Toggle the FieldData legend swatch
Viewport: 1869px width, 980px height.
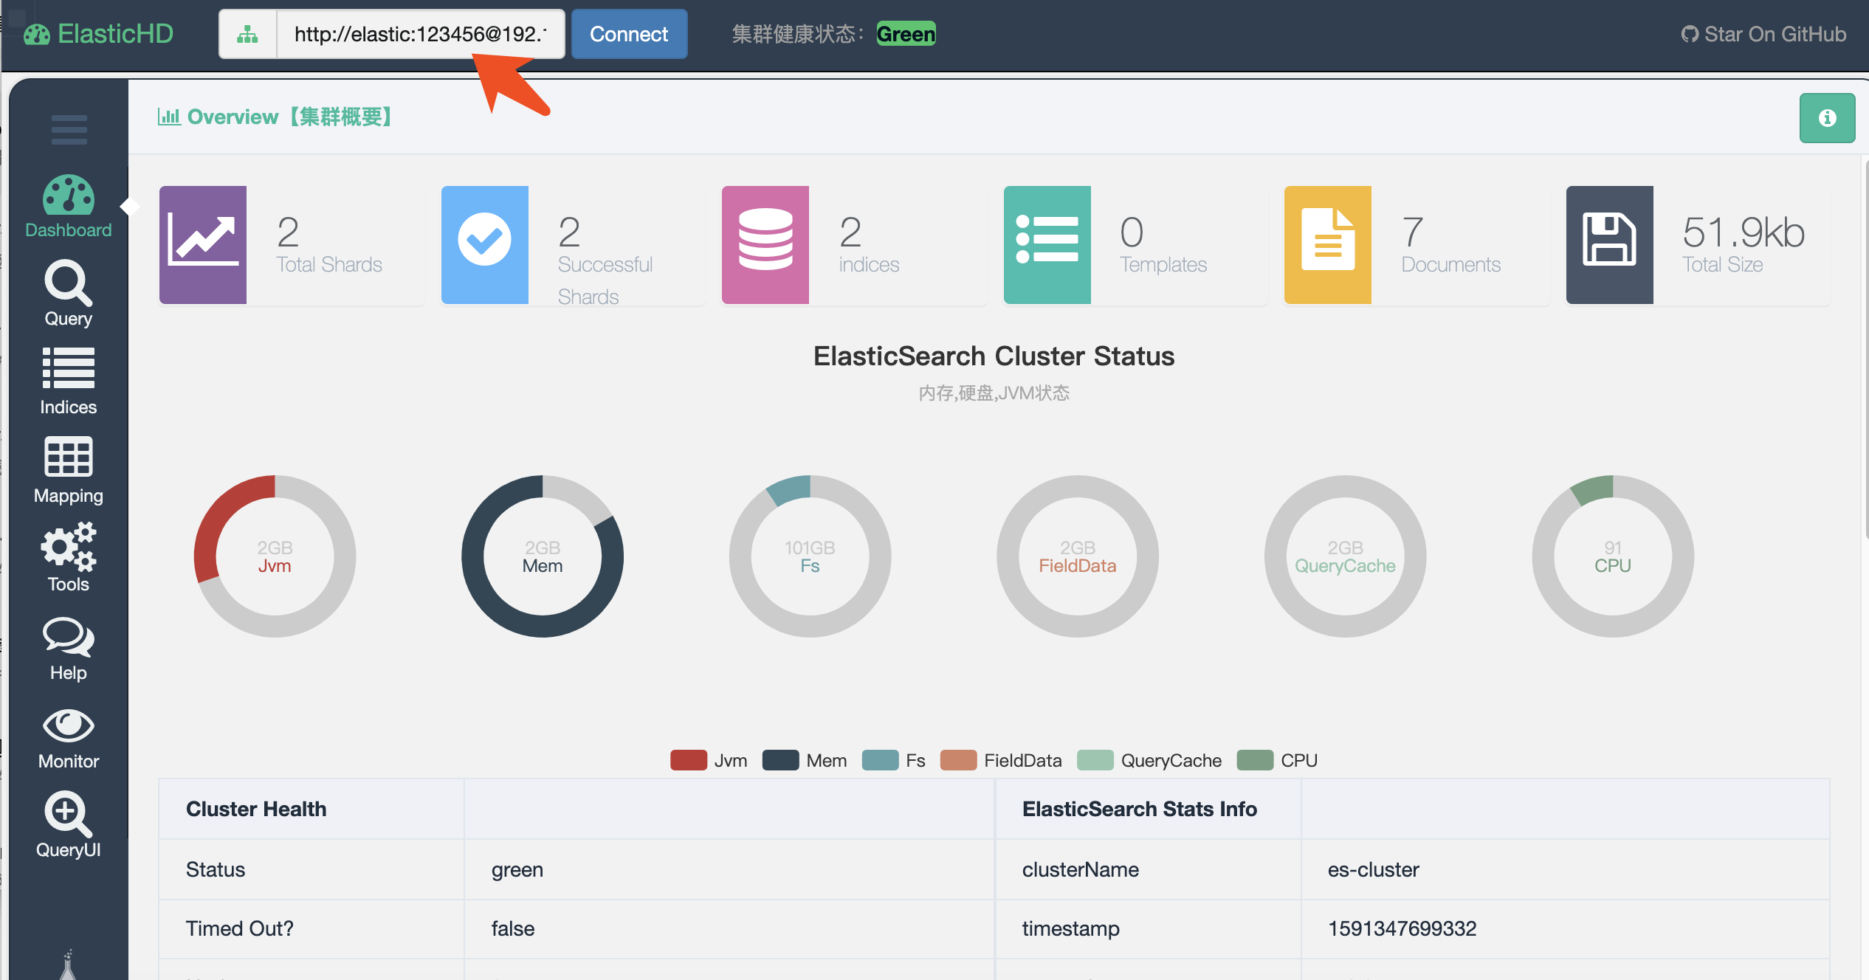click(x=958, y=760)
